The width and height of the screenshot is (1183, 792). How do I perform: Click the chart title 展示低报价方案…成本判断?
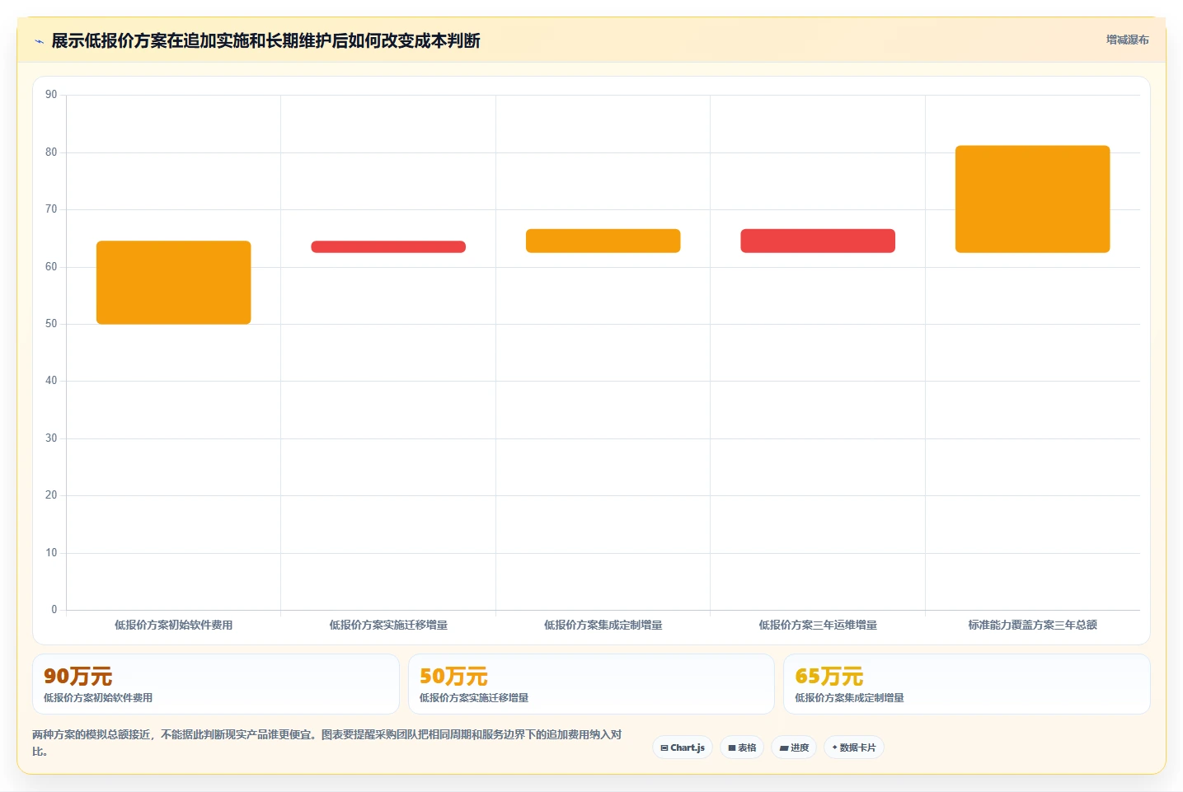coord(265,40)
